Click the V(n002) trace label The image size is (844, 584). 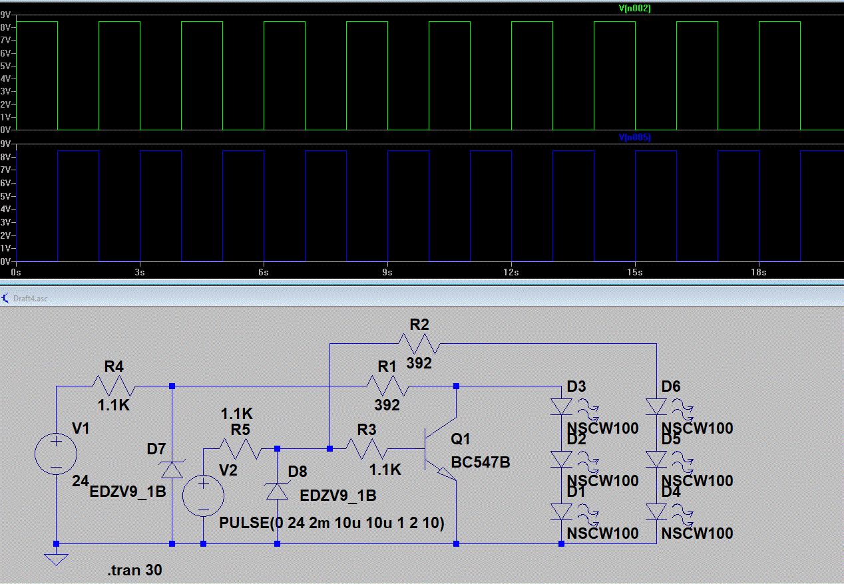point(634,9)
